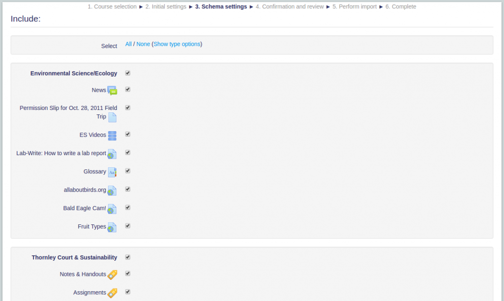Toggle the Lab-Write lab report checkbox
Viewport: 504px width, 301px height.
pos(127,153)
